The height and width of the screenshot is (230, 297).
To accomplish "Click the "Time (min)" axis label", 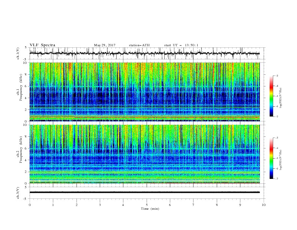I will click(150, 209).
